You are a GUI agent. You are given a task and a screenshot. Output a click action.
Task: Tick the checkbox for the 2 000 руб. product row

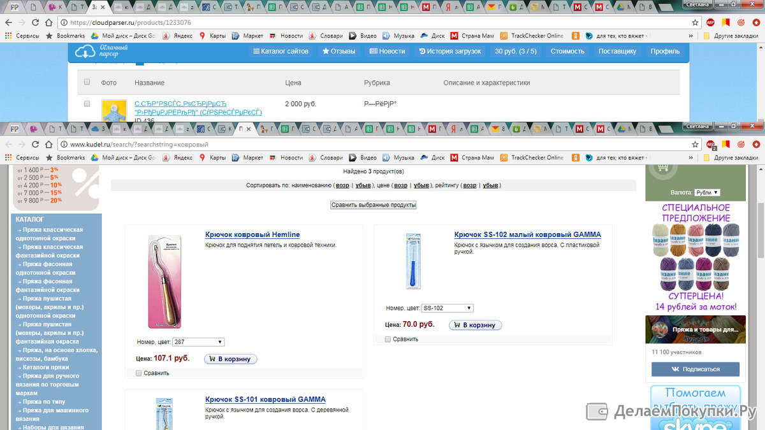[87, 103]
